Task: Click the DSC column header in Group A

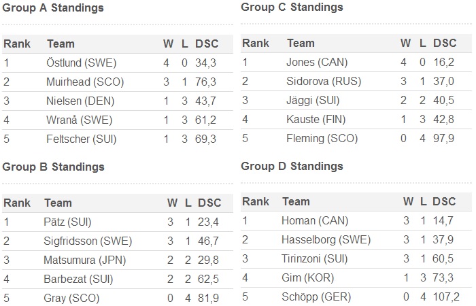Action: pyautogui.click(x=207, y=44)
